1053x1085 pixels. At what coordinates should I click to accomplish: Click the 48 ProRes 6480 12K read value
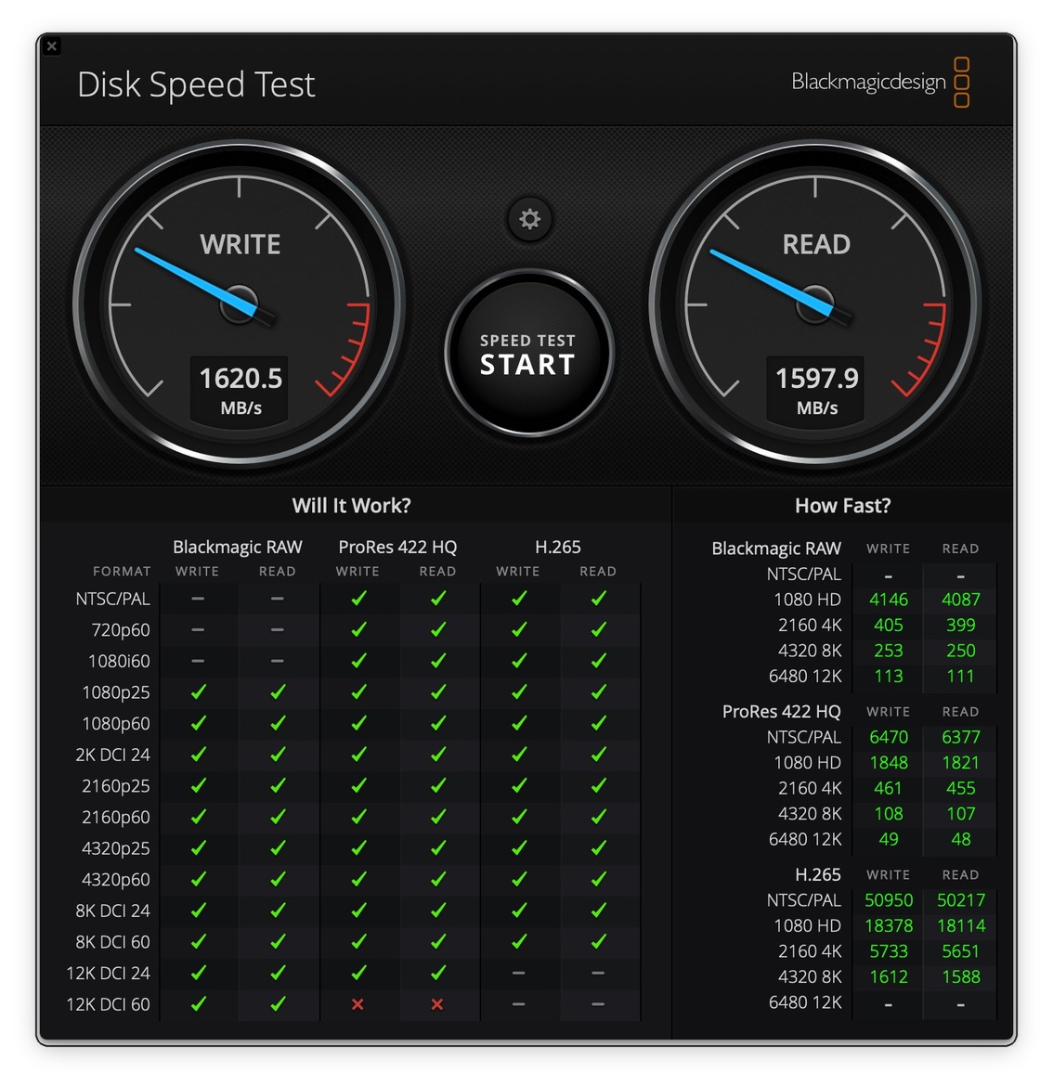click(960, 839)
